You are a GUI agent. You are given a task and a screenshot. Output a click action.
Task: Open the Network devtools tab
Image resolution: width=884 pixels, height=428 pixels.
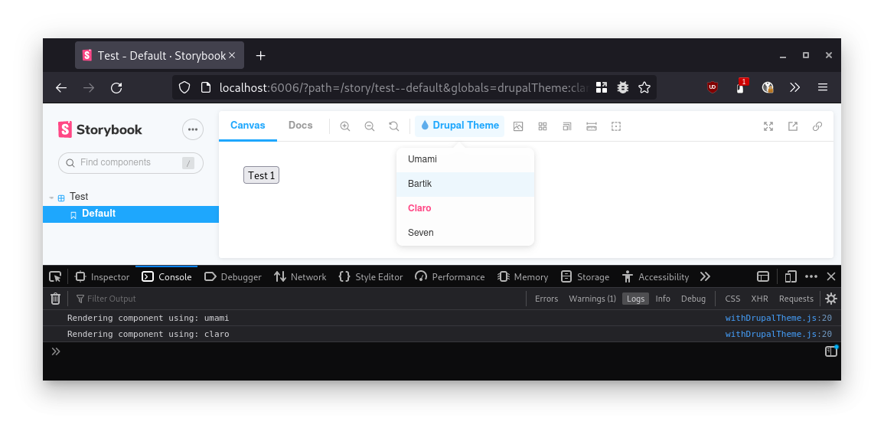coord(300,277)
